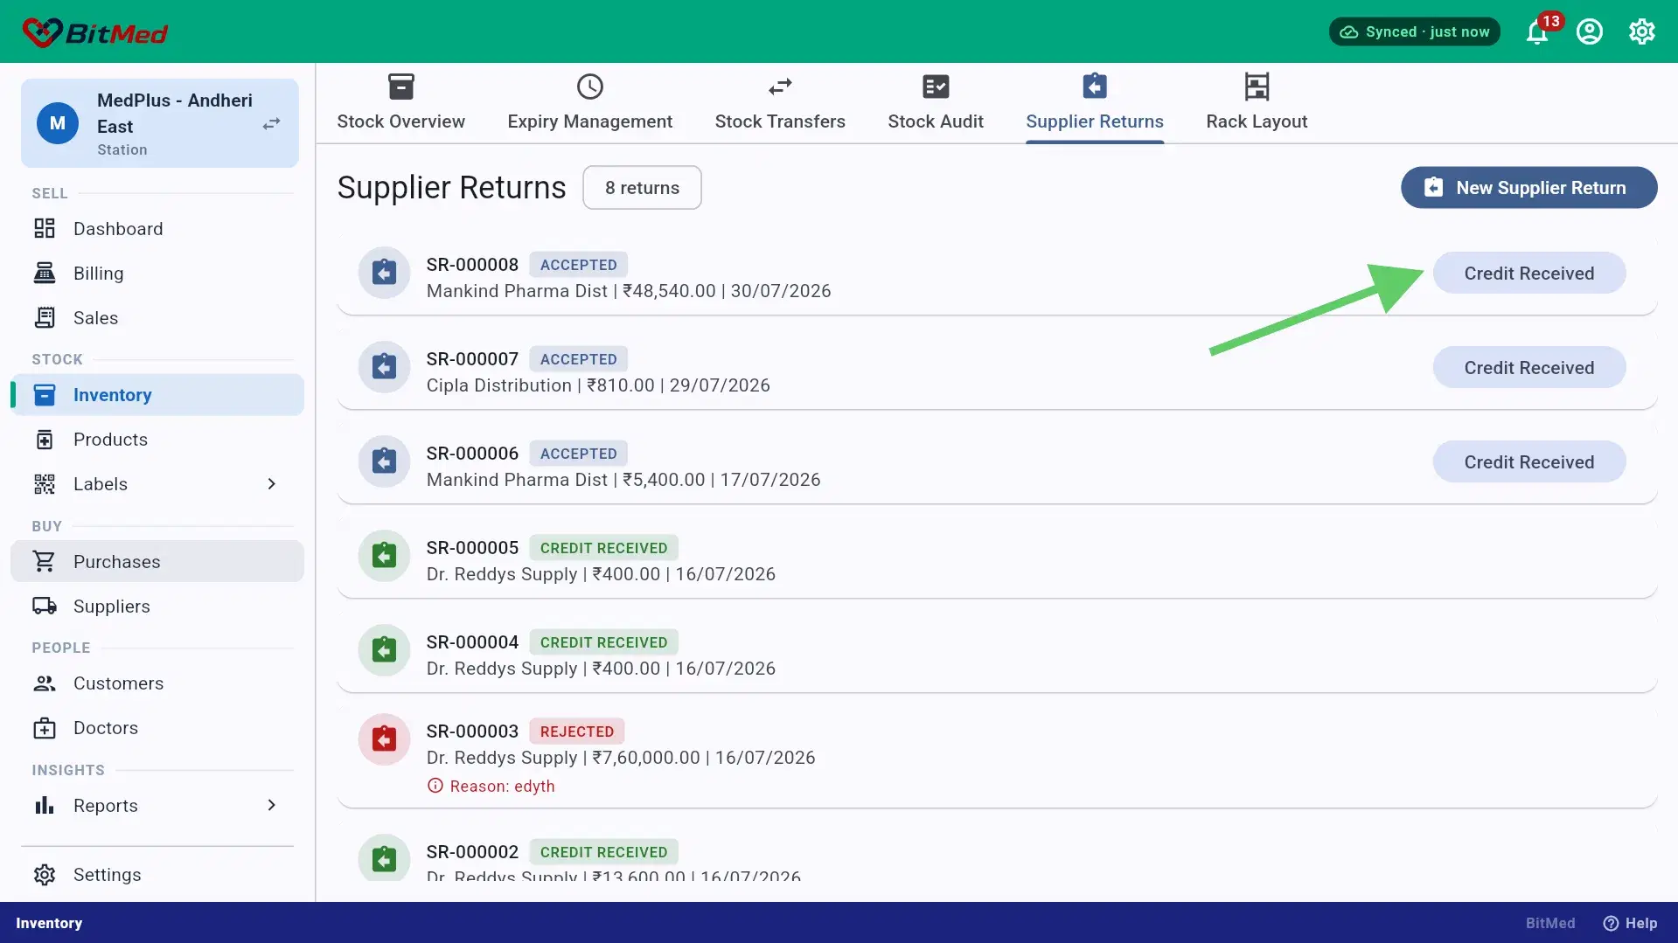Click the SR-000007 return icon
Screen dimensions: 1678x943
coord(384,367)
